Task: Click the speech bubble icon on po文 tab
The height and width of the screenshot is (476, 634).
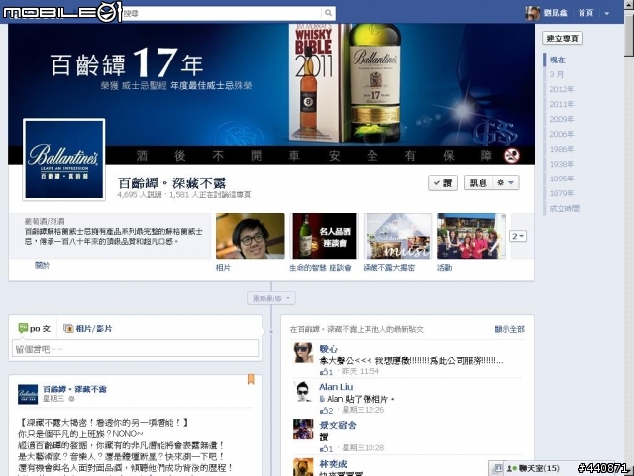Action: [23, 328]
